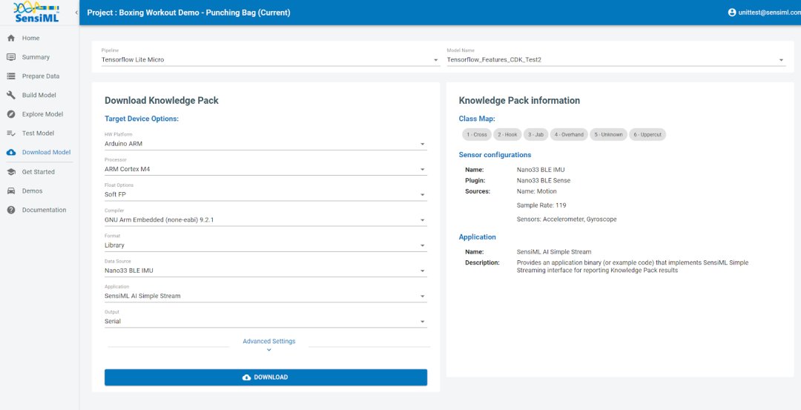The height and width of the screenshot is (410, 801).
Task: Open the Summary sidebar icon
Action: [x=11, y=57]
